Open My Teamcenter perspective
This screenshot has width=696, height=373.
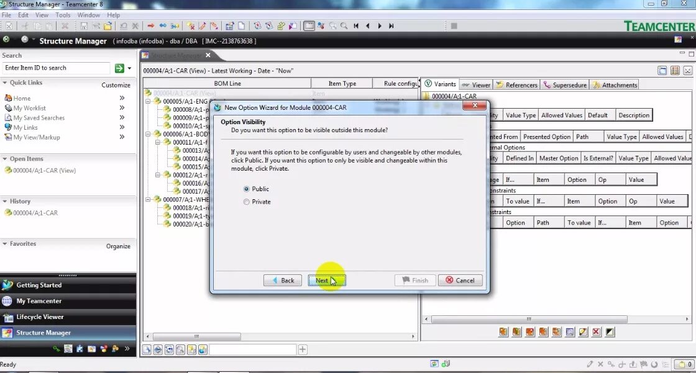pyautogui.click(x=68, y=301)
